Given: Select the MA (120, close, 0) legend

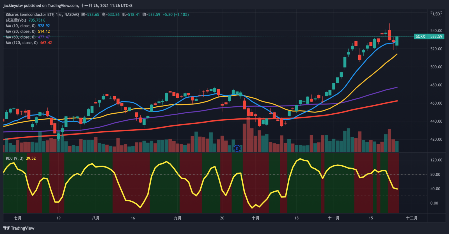Looking at the screenshot, I should (22, 43).
